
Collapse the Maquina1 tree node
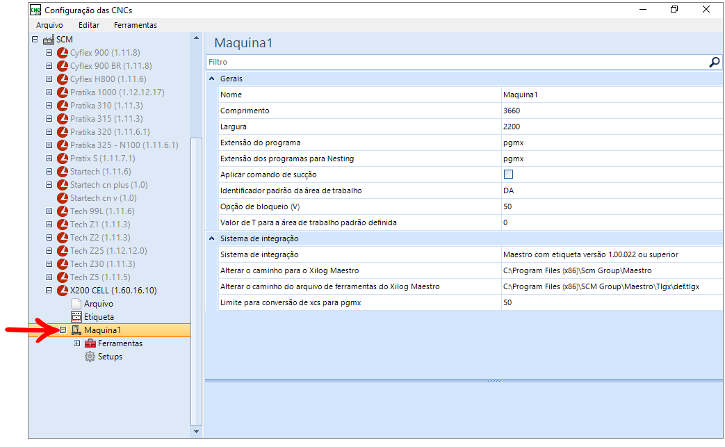pyautogui.click(x=63, y=330)
